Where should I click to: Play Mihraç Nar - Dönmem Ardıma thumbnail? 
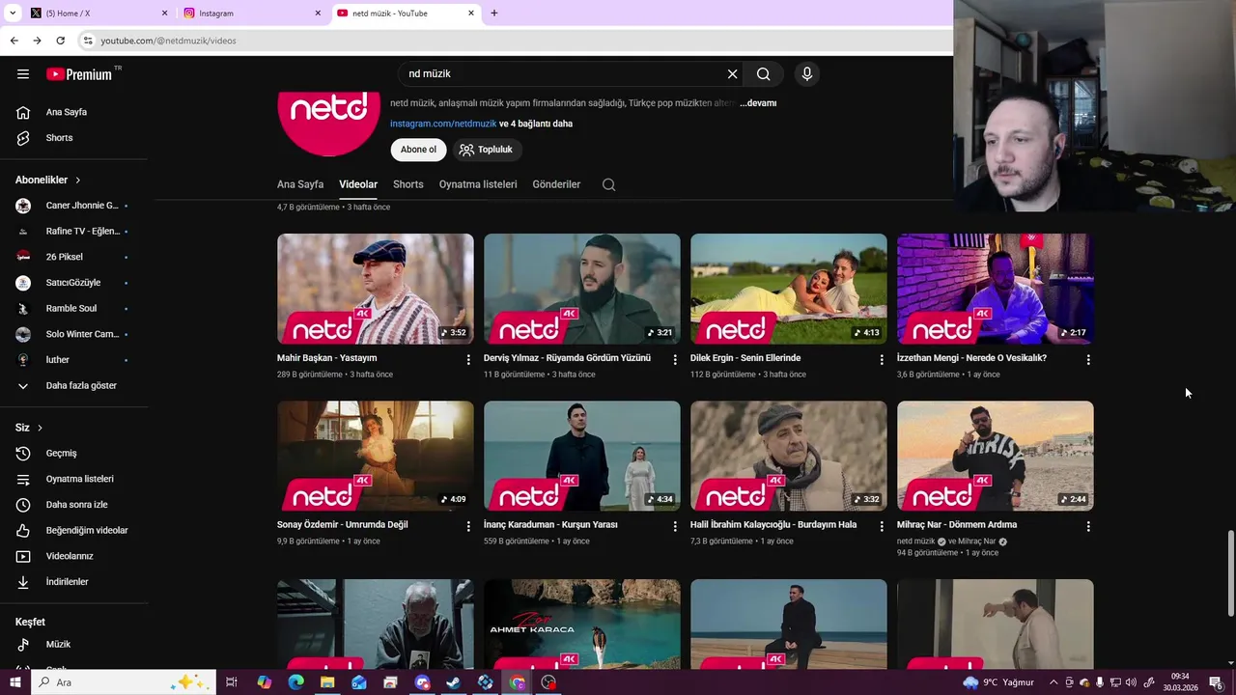996,456
